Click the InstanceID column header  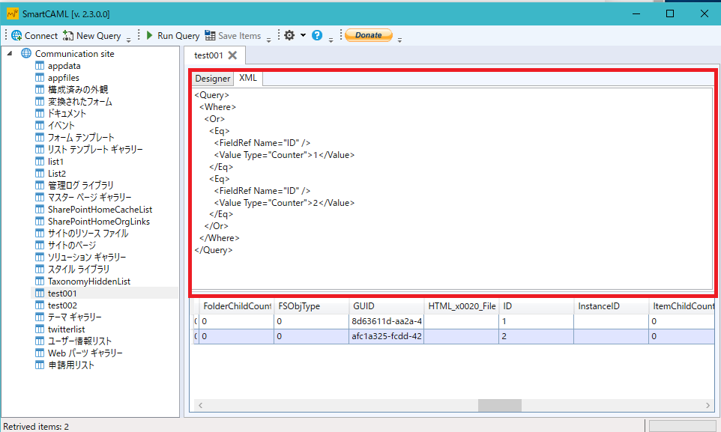[x=611, y=306]
